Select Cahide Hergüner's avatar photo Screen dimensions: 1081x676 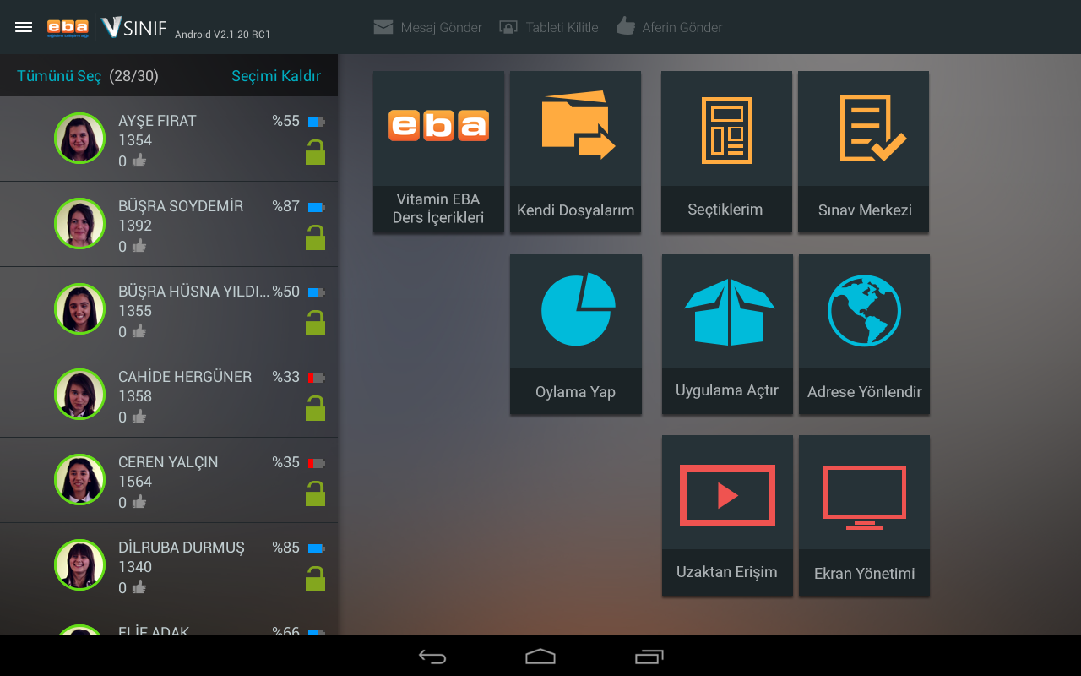pyautogui.click(x=79, y=394)
